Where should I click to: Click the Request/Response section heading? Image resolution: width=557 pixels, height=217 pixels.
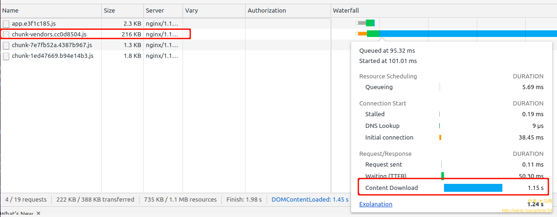pos(386,154)
